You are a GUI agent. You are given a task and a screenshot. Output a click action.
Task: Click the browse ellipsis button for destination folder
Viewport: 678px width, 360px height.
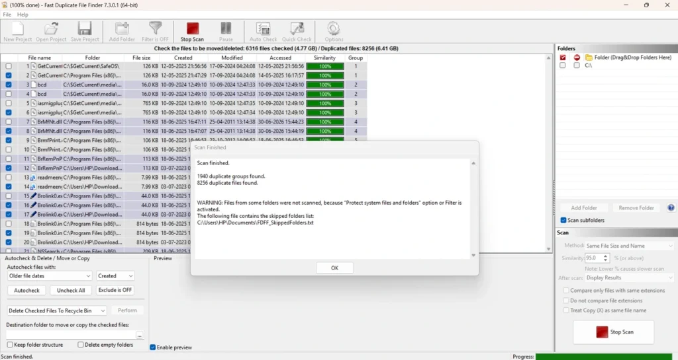139,335
